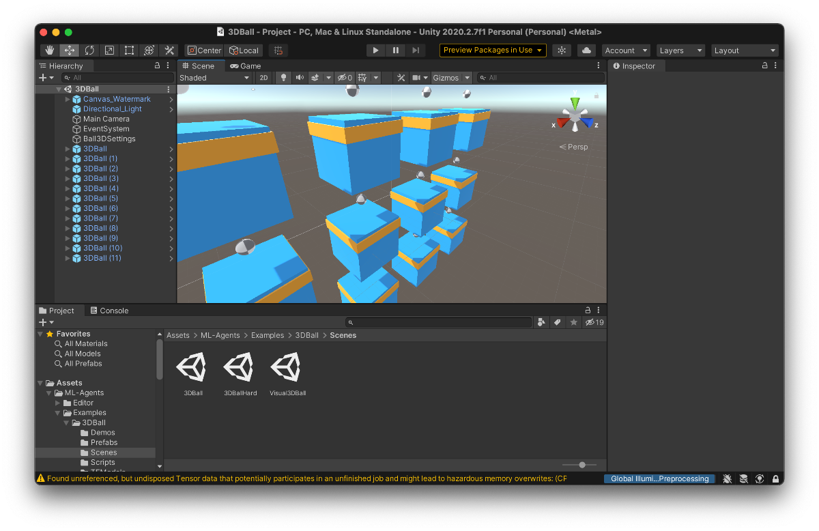Select the Hand tool in the toolbar
819x531 pixels.
pos(49,51)
